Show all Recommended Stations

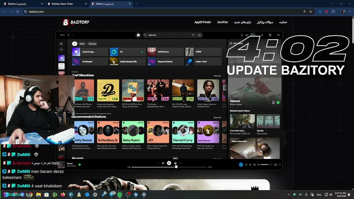click(217, 117)
